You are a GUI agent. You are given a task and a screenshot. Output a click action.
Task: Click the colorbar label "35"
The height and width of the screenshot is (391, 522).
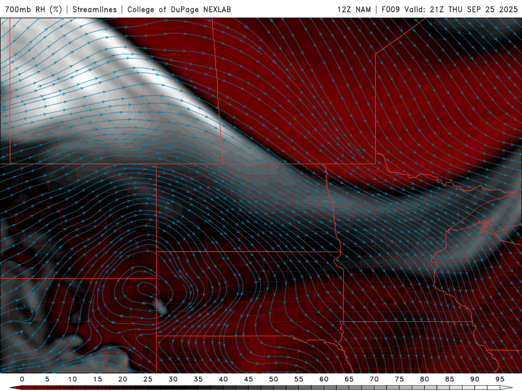pyautogui.click(x=198, y=379)
